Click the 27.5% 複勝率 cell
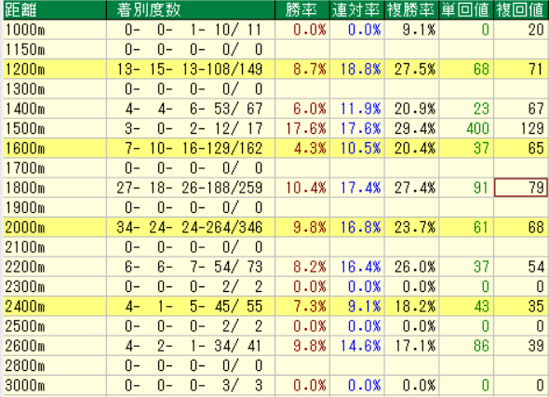The height and width of the screenshot is (397, 549). click(411, 69)
